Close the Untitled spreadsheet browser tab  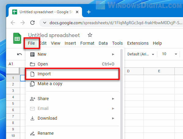click(x=77, y=12)
